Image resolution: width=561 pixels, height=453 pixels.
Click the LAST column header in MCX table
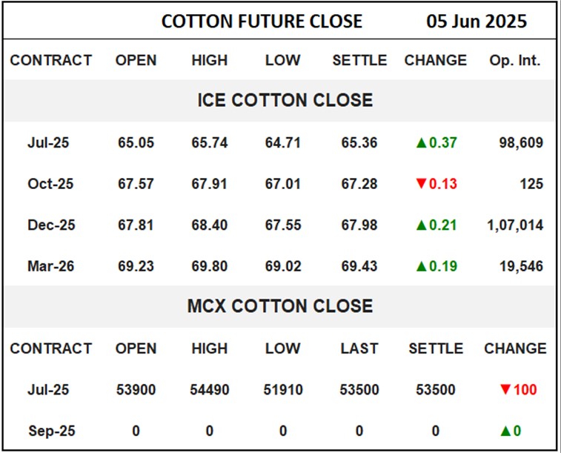[359, 348]
